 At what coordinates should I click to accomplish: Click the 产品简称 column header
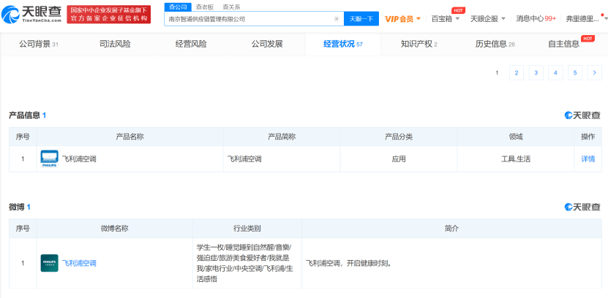[x=282, y=137]
